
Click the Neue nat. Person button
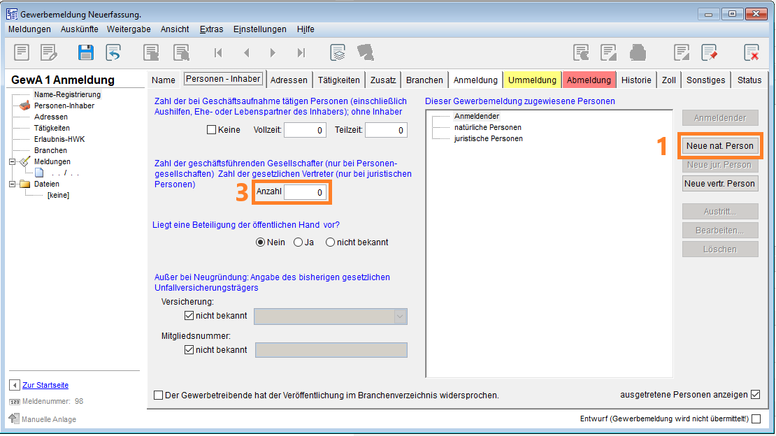[x=720, y=146]
